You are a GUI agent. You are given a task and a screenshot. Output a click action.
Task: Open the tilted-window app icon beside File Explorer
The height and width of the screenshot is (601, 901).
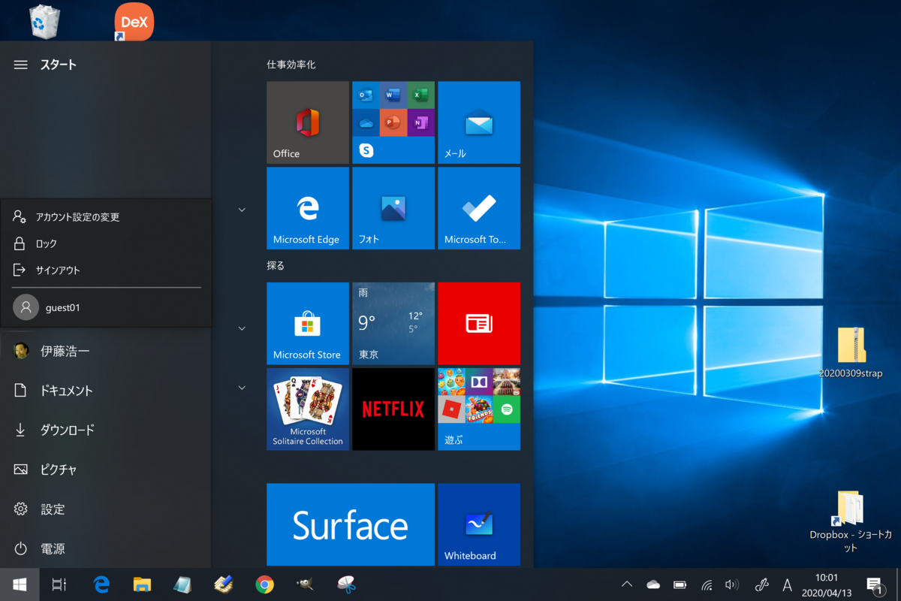(182, 584)
